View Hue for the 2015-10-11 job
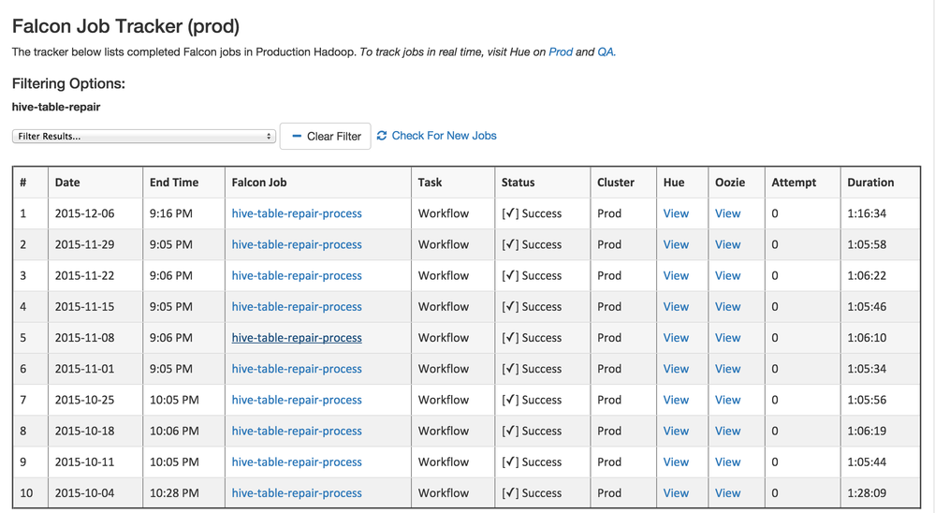This screenshot has width=935, height=513. [676, 462]
